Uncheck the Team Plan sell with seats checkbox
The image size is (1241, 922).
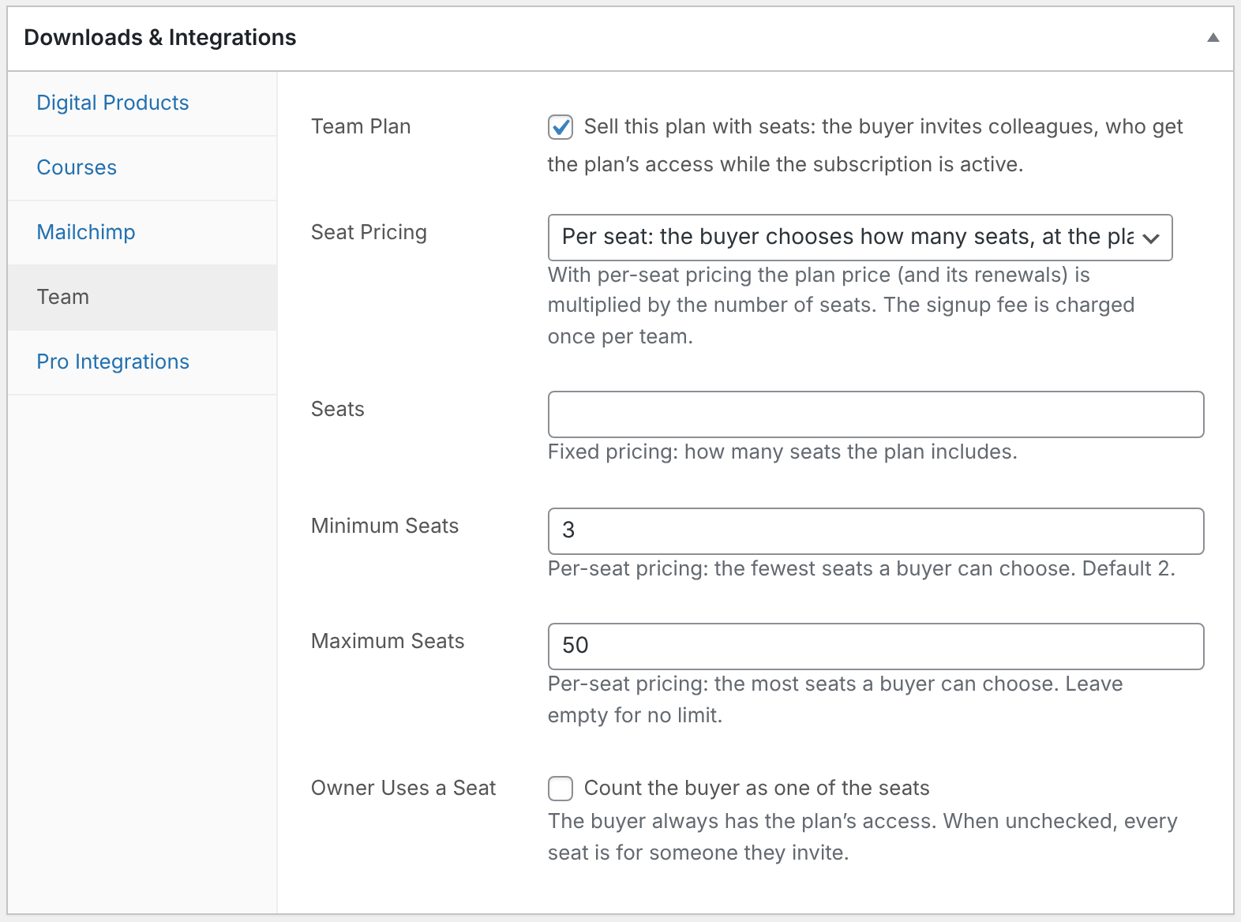tap(561, 127)
